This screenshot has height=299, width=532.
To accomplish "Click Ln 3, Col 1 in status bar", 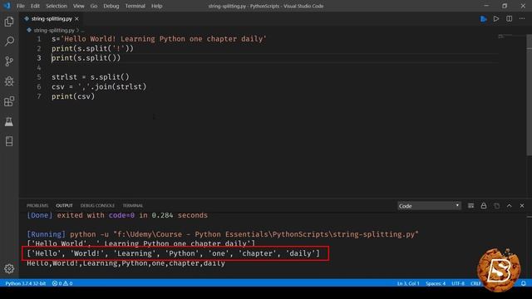I will 408,283.
